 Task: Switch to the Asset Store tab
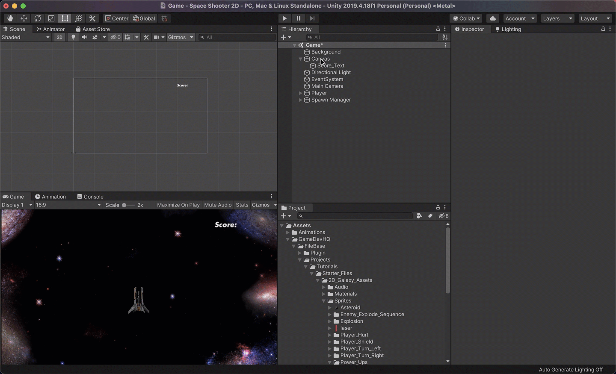tap(93, 29)
